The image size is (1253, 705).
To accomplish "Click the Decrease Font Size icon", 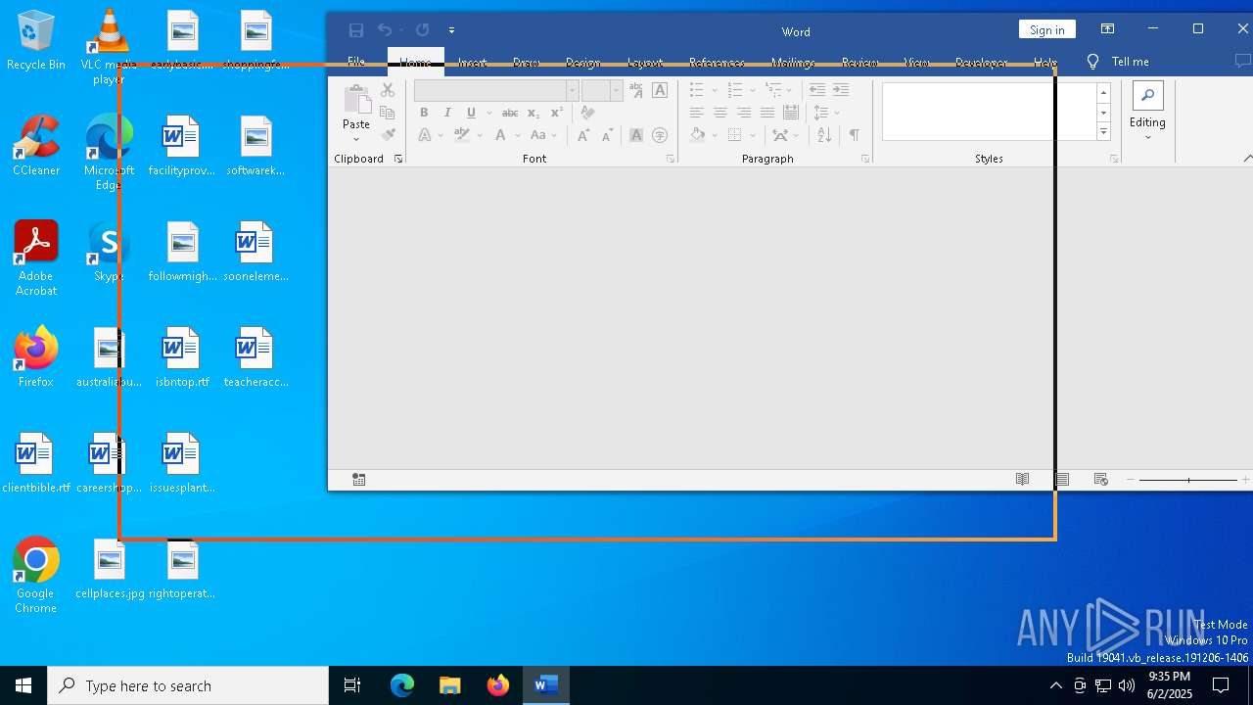I will [607, 135].
